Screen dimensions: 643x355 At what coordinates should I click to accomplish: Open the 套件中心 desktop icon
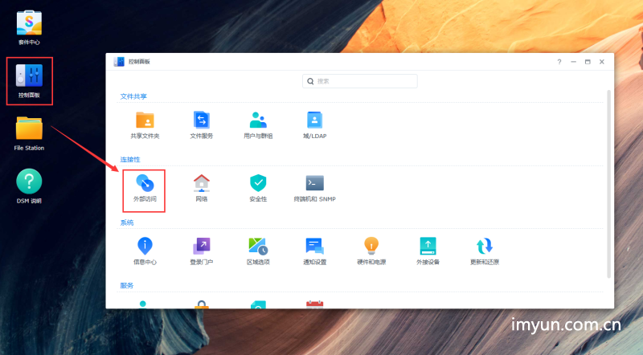(29, 27)
